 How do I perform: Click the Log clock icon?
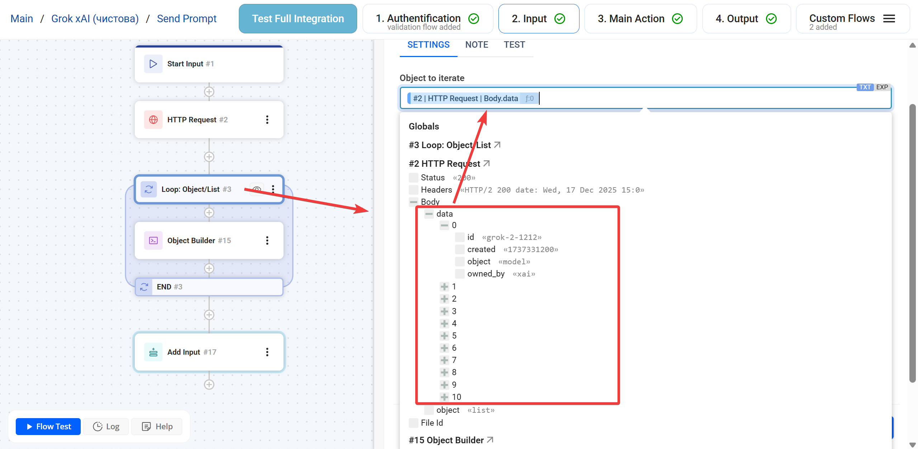98,426
